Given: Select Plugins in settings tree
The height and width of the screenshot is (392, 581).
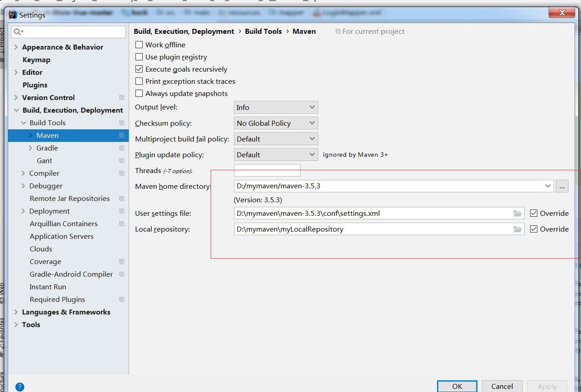Looking at the screenshot, I should click(35, 85).
